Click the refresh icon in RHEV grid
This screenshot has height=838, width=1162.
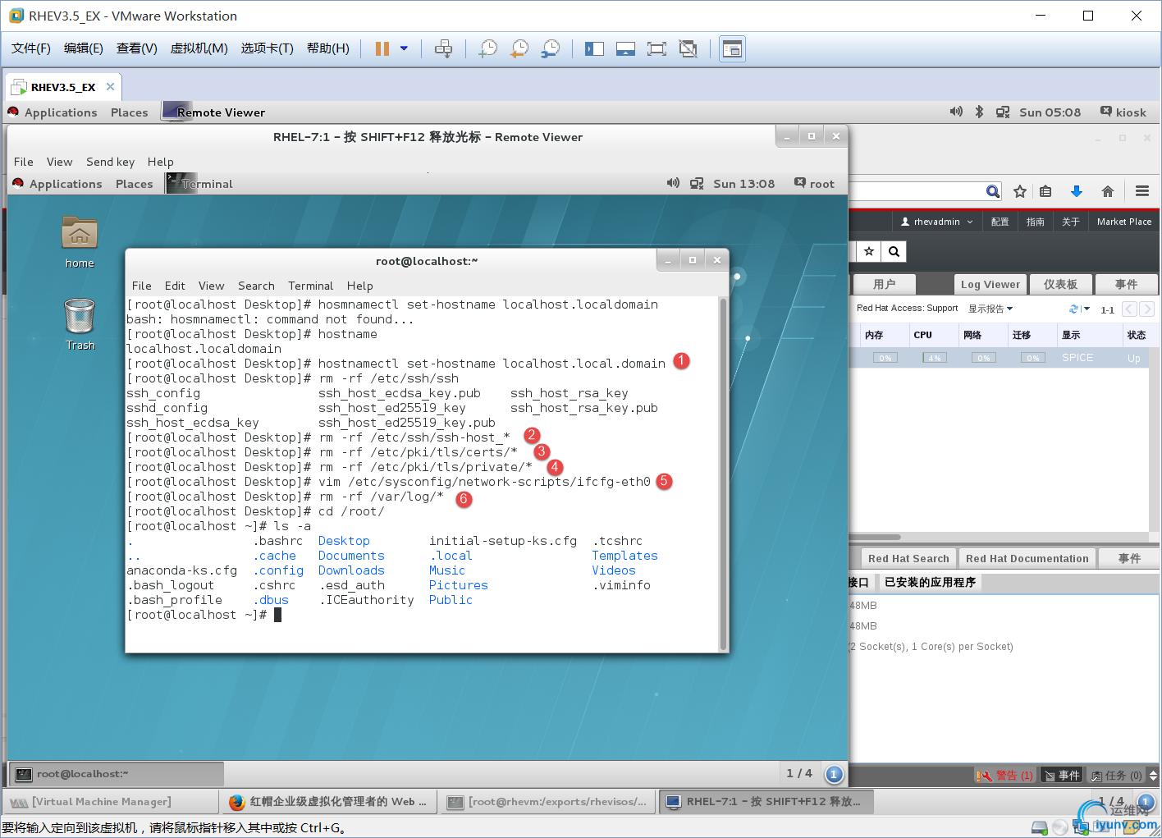pos(1073,309)
